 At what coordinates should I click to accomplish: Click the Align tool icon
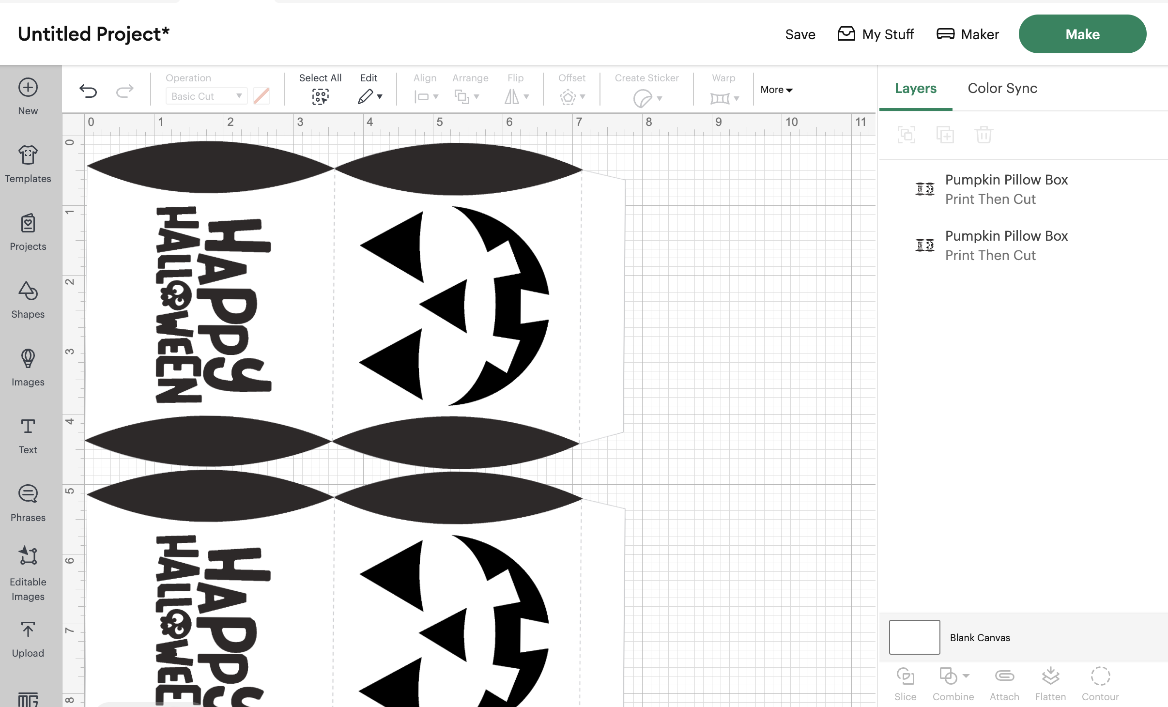(421, 97)
